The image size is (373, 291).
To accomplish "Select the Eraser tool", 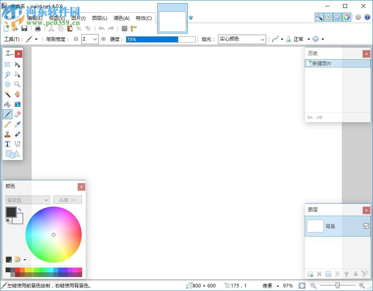I will coord(18,114).
